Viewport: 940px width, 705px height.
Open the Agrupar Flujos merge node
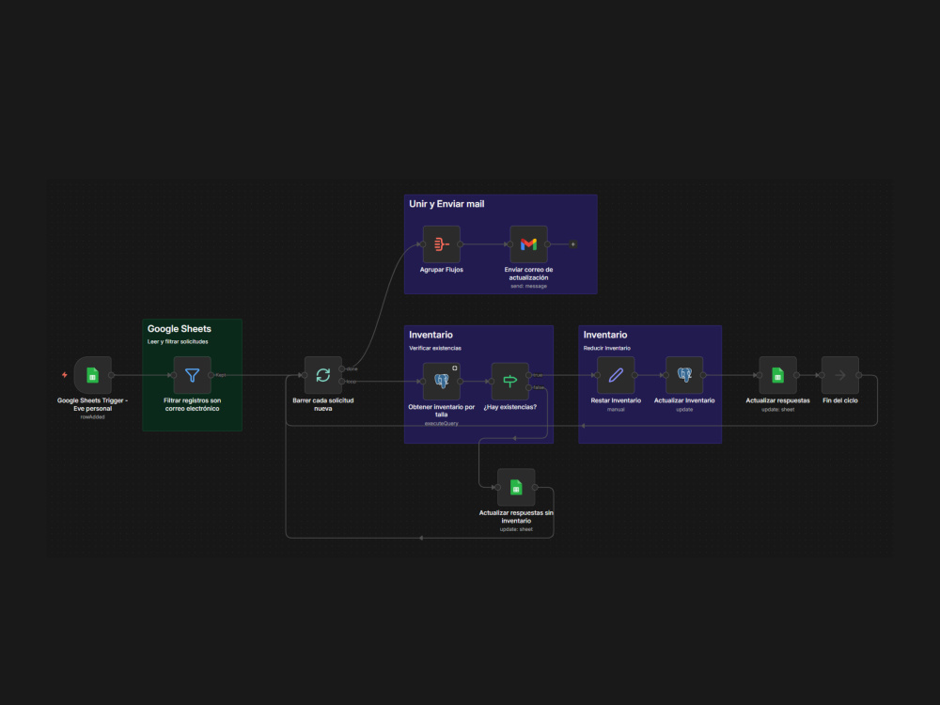441,244
